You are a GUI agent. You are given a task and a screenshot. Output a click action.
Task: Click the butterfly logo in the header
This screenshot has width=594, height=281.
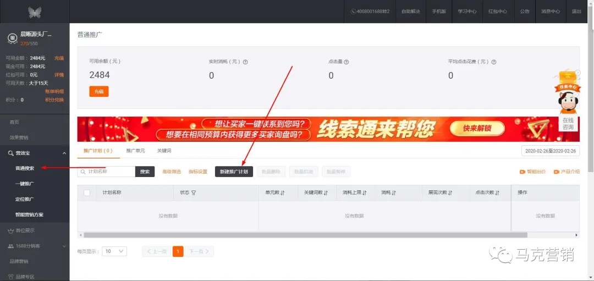(x=35, y=12)
